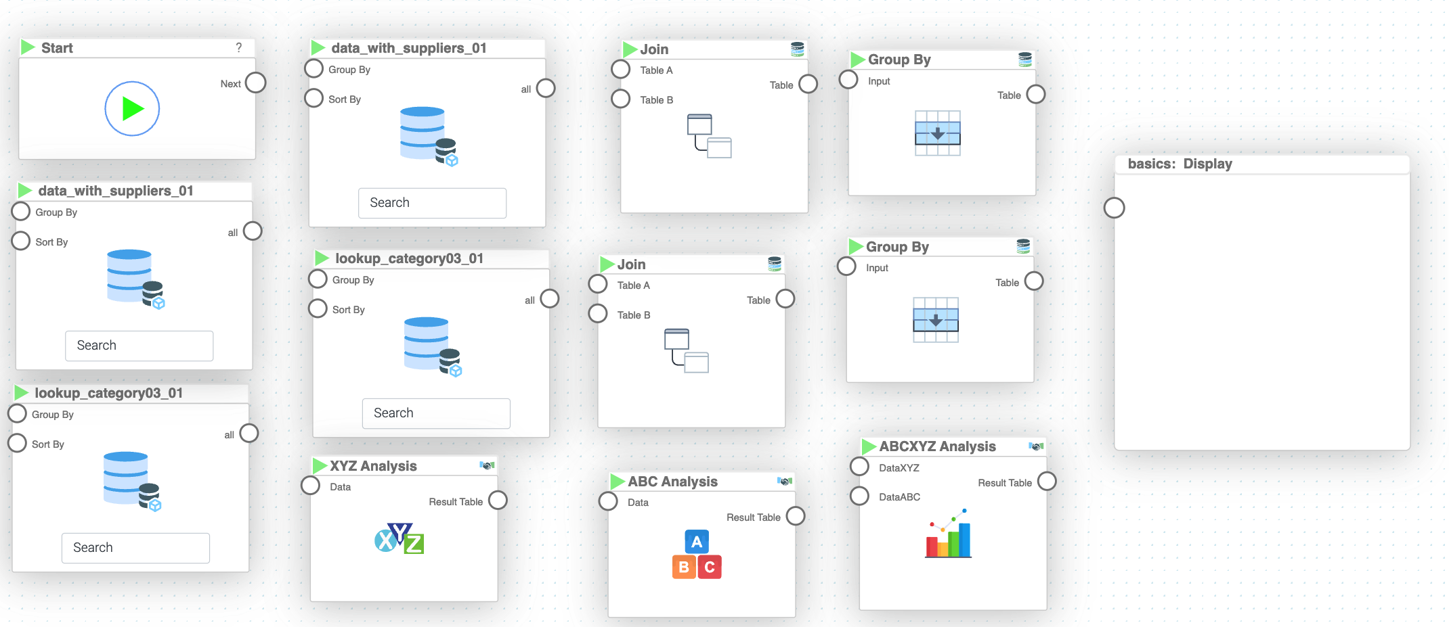This screenshot has height=627, width=1449.
Task: Click the XYZ Analysis logo icon
Action: (399, 539)
